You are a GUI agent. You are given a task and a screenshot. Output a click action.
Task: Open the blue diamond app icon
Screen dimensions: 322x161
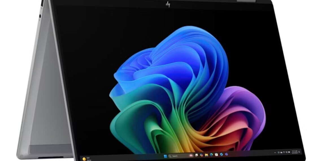tap(221, 155)
